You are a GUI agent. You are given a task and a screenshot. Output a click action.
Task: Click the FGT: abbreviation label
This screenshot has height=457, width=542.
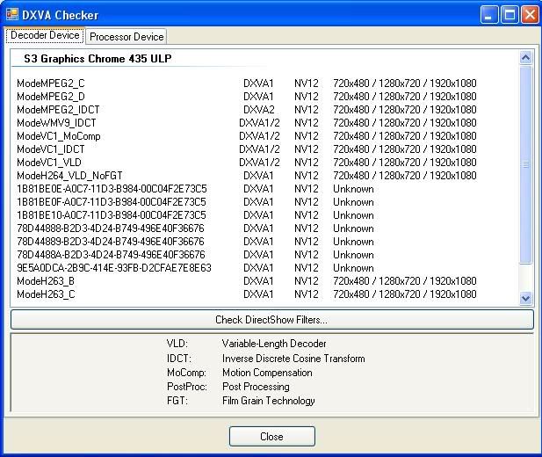tap(177, 401)
